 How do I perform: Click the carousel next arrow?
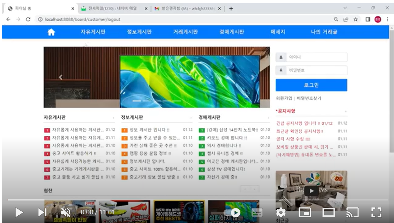click(x=253, y=77)
